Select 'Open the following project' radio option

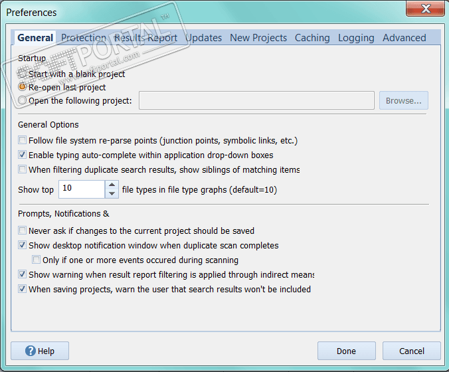pyautogui.click(x=23, y=101)
